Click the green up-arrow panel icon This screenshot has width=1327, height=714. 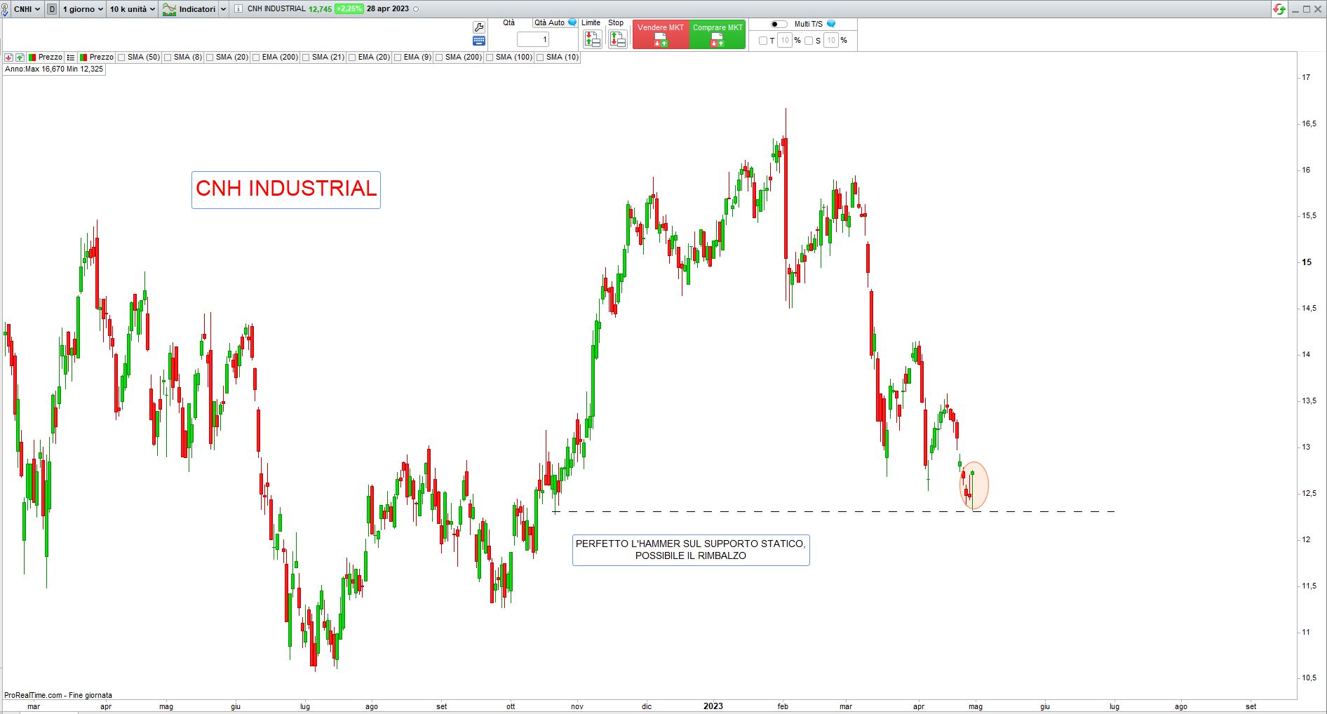pyautogui.click(x=20, y=58)
